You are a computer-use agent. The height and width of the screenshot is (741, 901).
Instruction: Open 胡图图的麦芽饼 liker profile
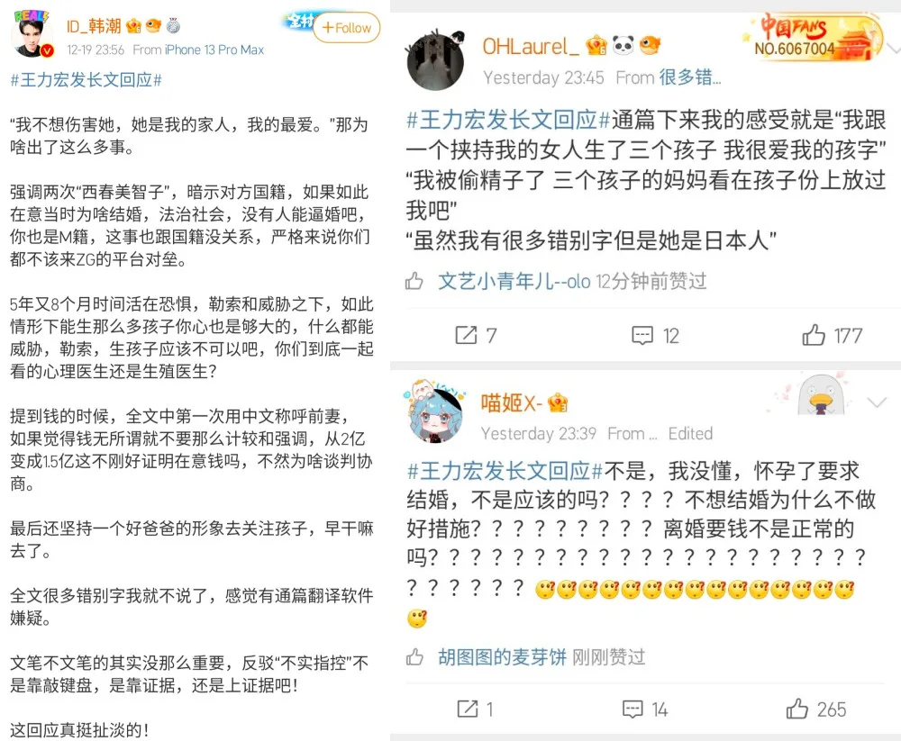point(502,656)
